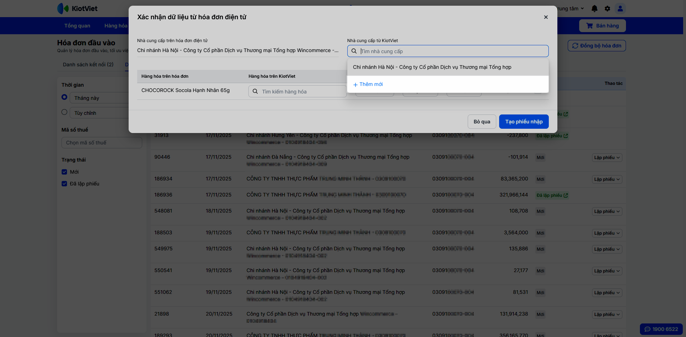Click amount 3,564,000
Viewport: 686px width, 337px height.
[516, 233]
